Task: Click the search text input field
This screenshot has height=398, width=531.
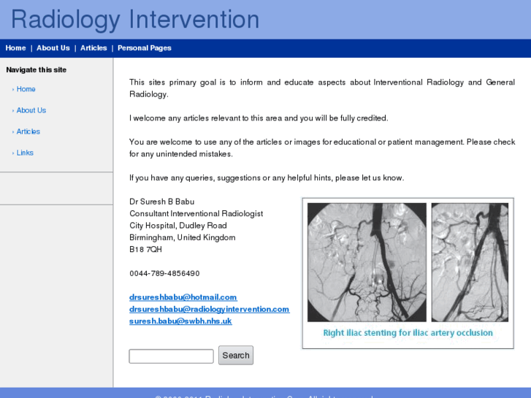Action: point(172,356)
